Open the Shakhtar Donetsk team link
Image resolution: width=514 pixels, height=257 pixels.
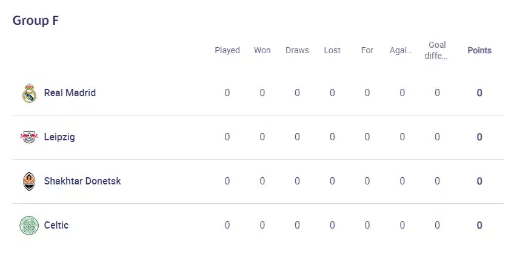[x=82, y=181]
